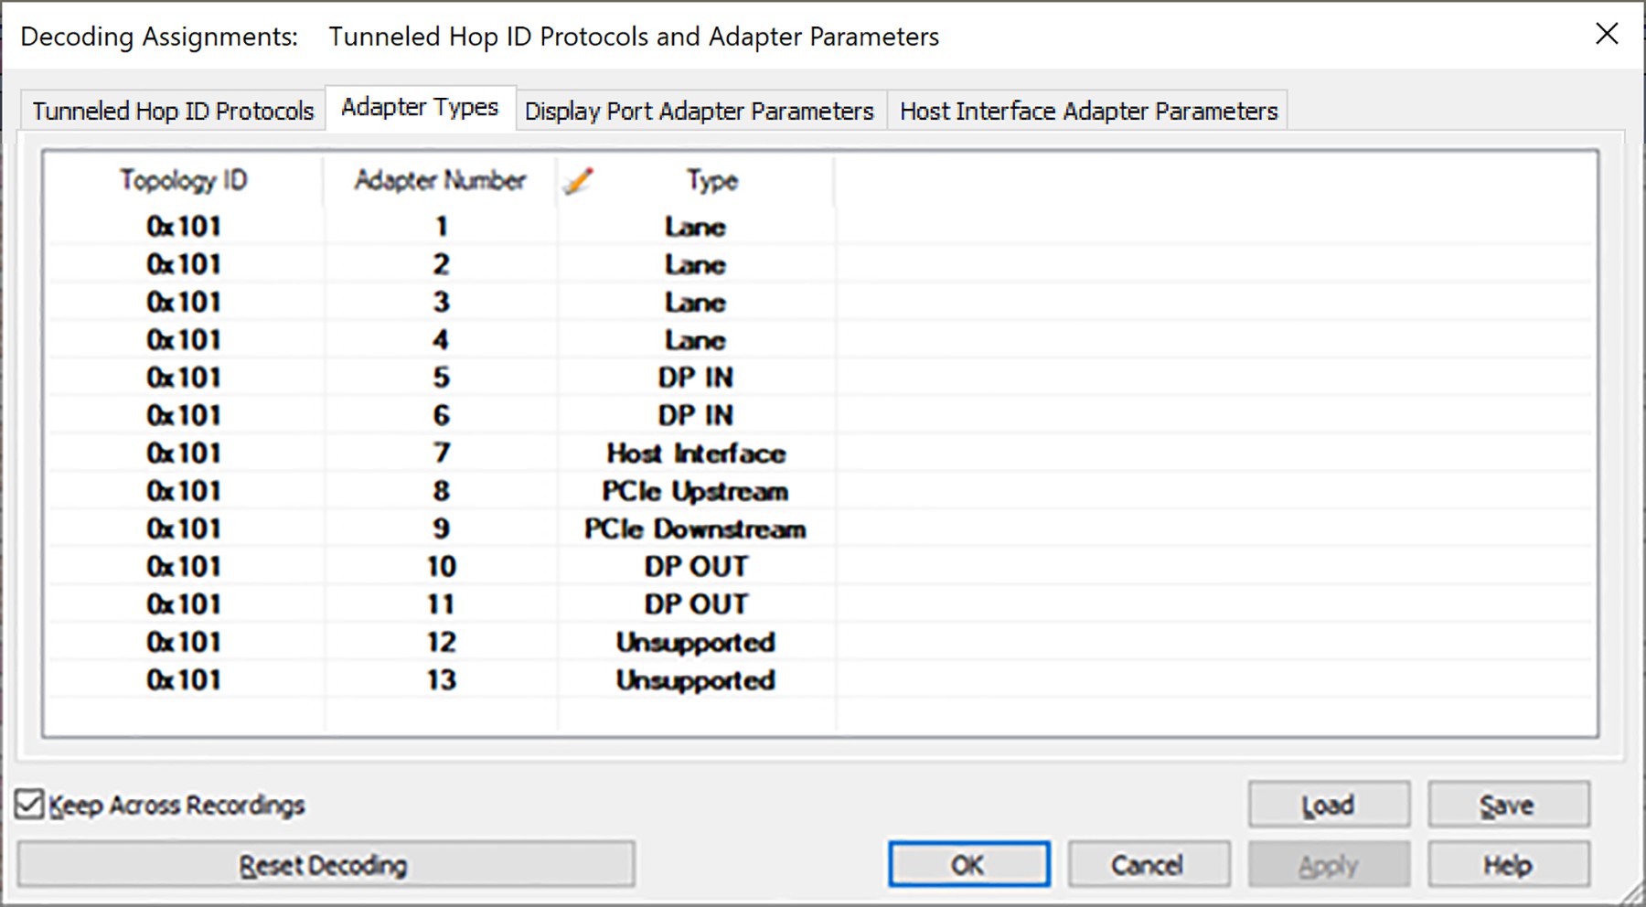Sort by the Topology ID column header
The height and width of the screenshot is (907, 1646).
coord(183,180)
